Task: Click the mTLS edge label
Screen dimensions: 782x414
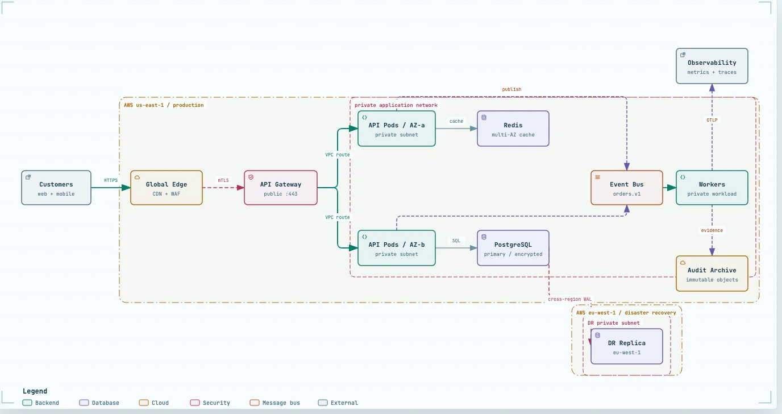Action: tap(223, 180)
